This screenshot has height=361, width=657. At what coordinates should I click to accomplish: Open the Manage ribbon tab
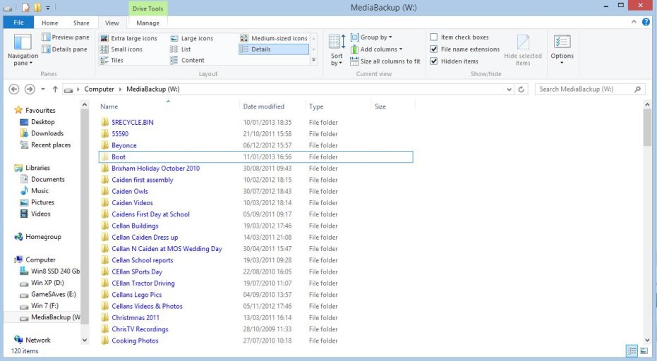[148, 23]
